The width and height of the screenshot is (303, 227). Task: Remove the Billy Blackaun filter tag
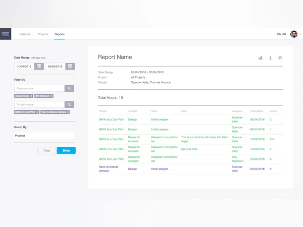pos(52,96)
